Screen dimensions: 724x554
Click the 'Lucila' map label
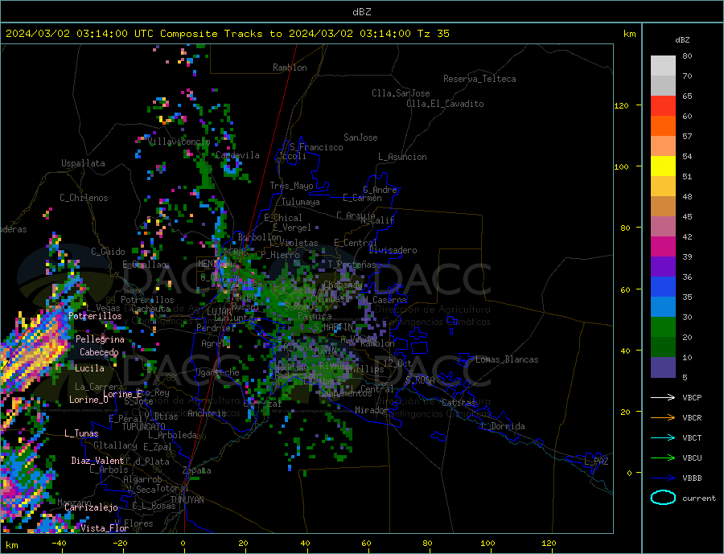pos(89,368)
